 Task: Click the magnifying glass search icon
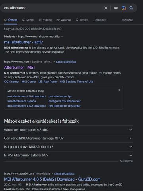click(131, 8)
